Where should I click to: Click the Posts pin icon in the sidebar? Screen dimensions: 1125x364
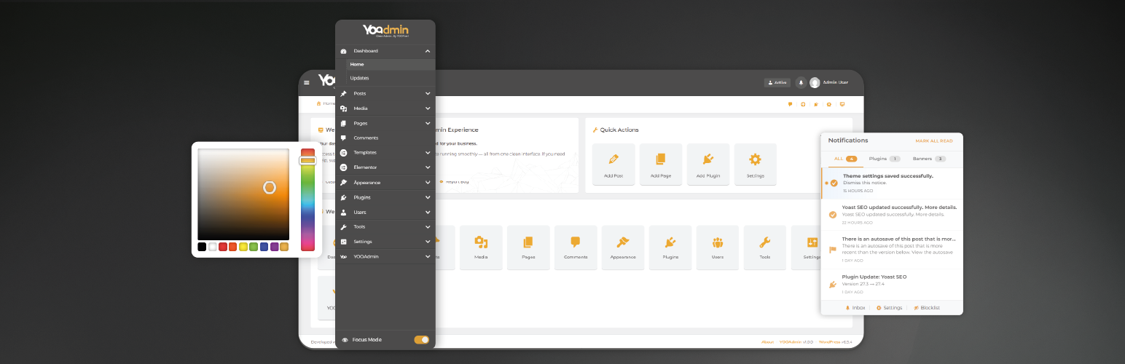(x=344, y=93)
